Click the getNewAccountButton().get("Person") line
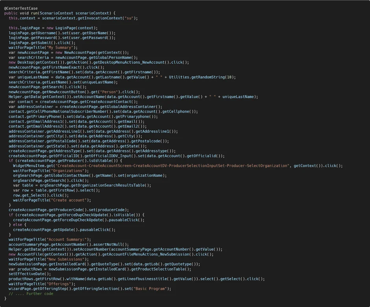 [74, 92]
